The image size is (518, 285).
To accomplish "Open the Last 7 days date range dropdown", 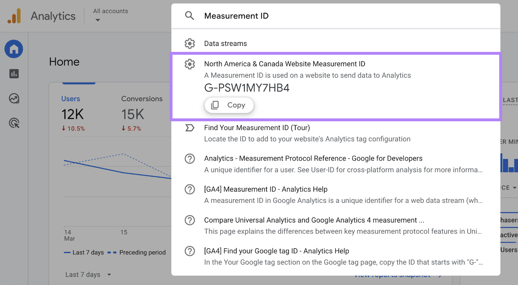I will (x=88, y=275).
